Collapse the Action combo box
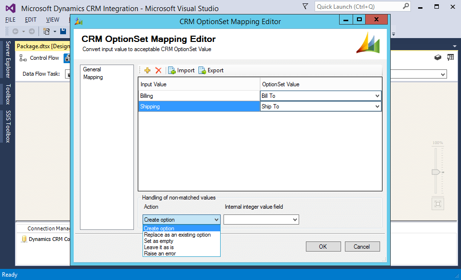 (216, 220)
